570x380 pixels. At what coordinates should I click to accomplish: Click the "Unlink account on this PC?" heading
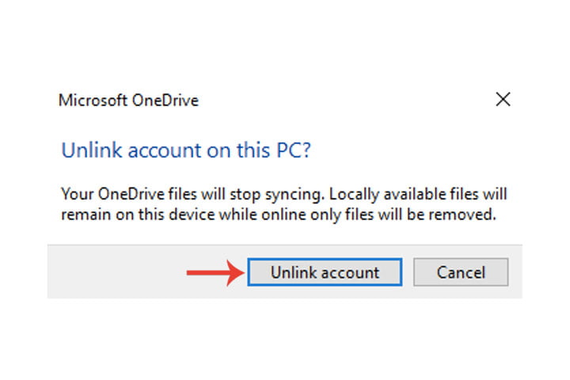(186, 150)
